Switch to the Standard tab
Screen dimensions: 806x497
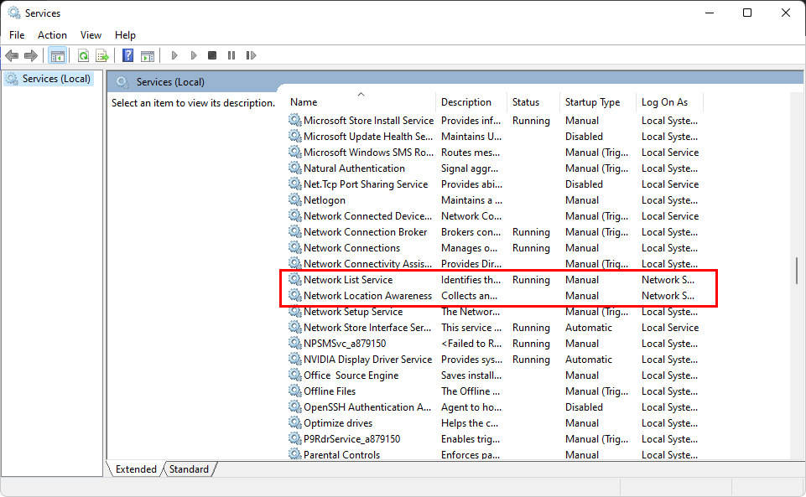pos(189,469)
